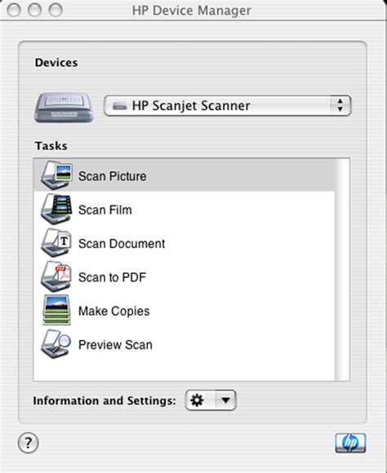Screen dimensions: 387x473
Task: Choose the Scan to PDF task
Action: point(112,277)
